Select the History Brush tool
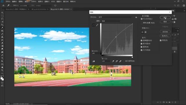Viewport: 186px width, 105px height. 2,40
